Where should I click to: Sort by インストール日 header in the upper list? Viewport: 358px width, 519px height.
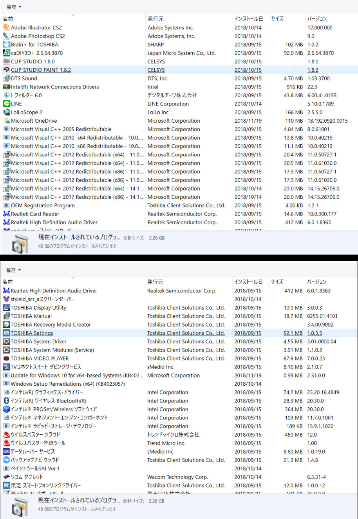point(249,19)
